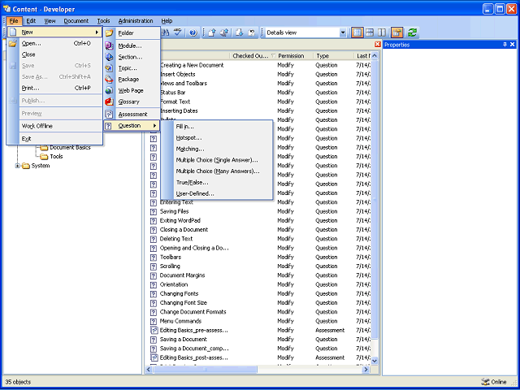The width and height of the screenshot is (520, 390).
Task: Click the Package icon in New submenu
Action: pos(109,80)
